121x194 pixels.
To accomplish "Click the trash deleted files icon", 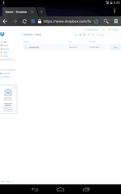I will coord(93,35).
